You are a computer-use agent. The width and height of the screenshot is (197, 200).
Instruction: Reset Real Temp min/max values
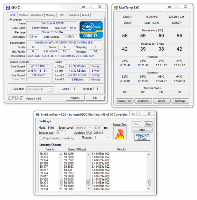click(x=162, y=101)
